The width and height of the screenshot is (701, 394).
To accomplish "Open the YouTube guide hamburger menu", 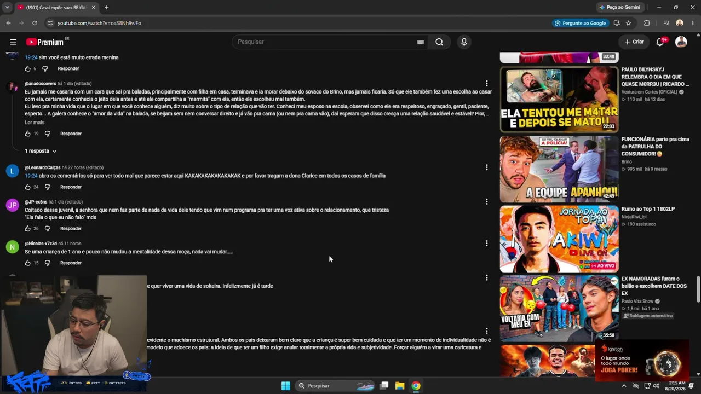I will pos(13,42).
